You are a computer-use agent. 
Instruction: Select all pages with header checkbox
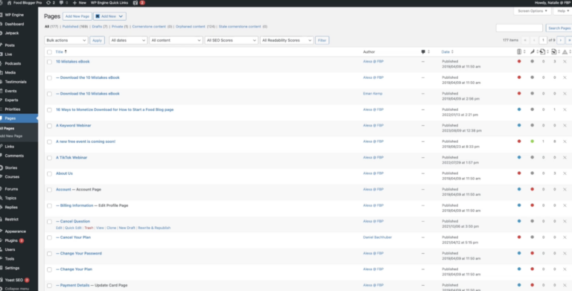point(49,52)
